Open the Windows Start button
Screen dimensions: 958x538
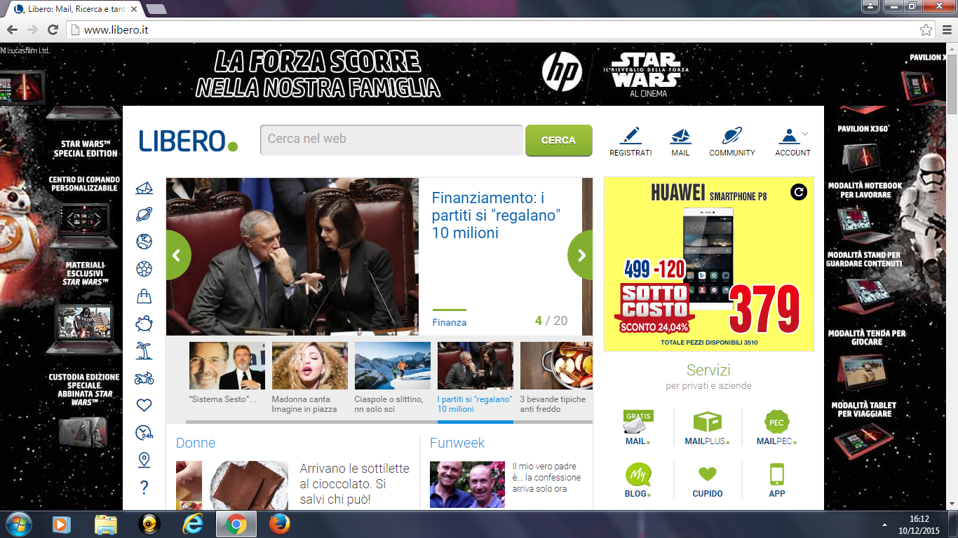point(18,524)
